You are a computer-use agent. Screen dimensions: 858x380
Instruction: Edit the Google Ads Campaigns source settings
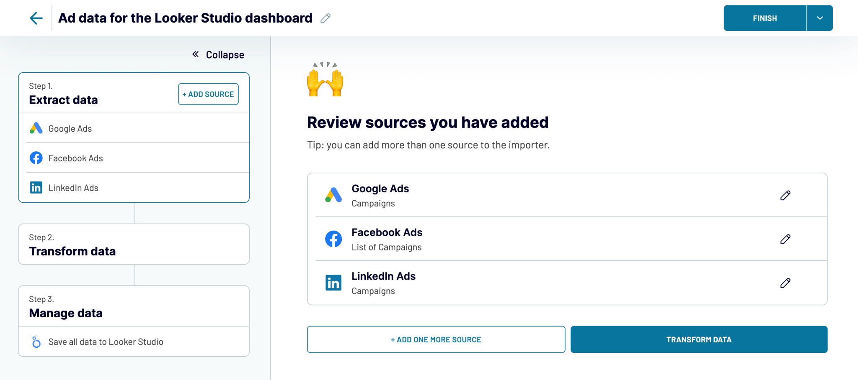pos(785,195)
